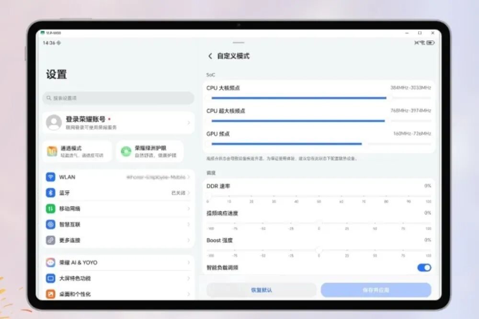The image size is (479, 319).
Task: Open 通透模式 card
Action: pos(77,151)
